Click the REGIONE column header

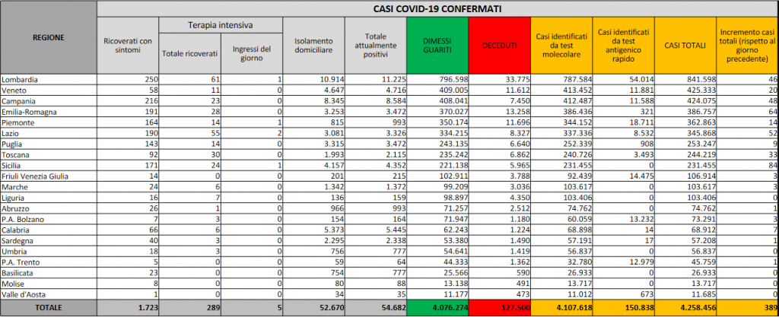pos(49,36)
